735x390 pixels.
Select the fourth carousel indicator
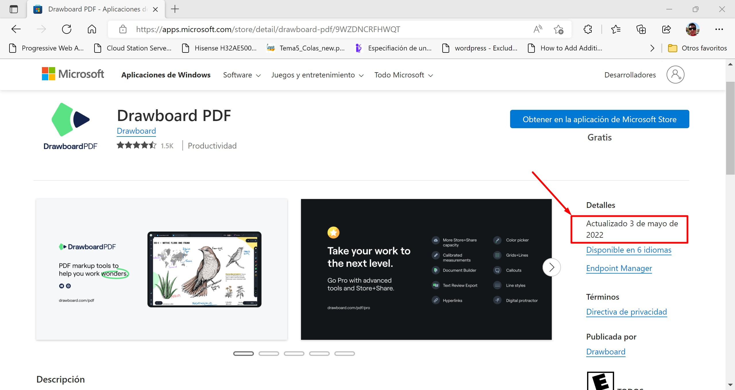pos(319,353)
